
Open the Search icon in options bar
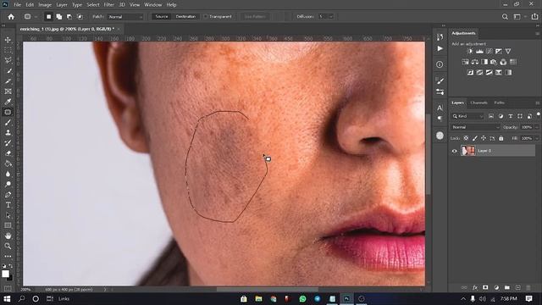505,17
